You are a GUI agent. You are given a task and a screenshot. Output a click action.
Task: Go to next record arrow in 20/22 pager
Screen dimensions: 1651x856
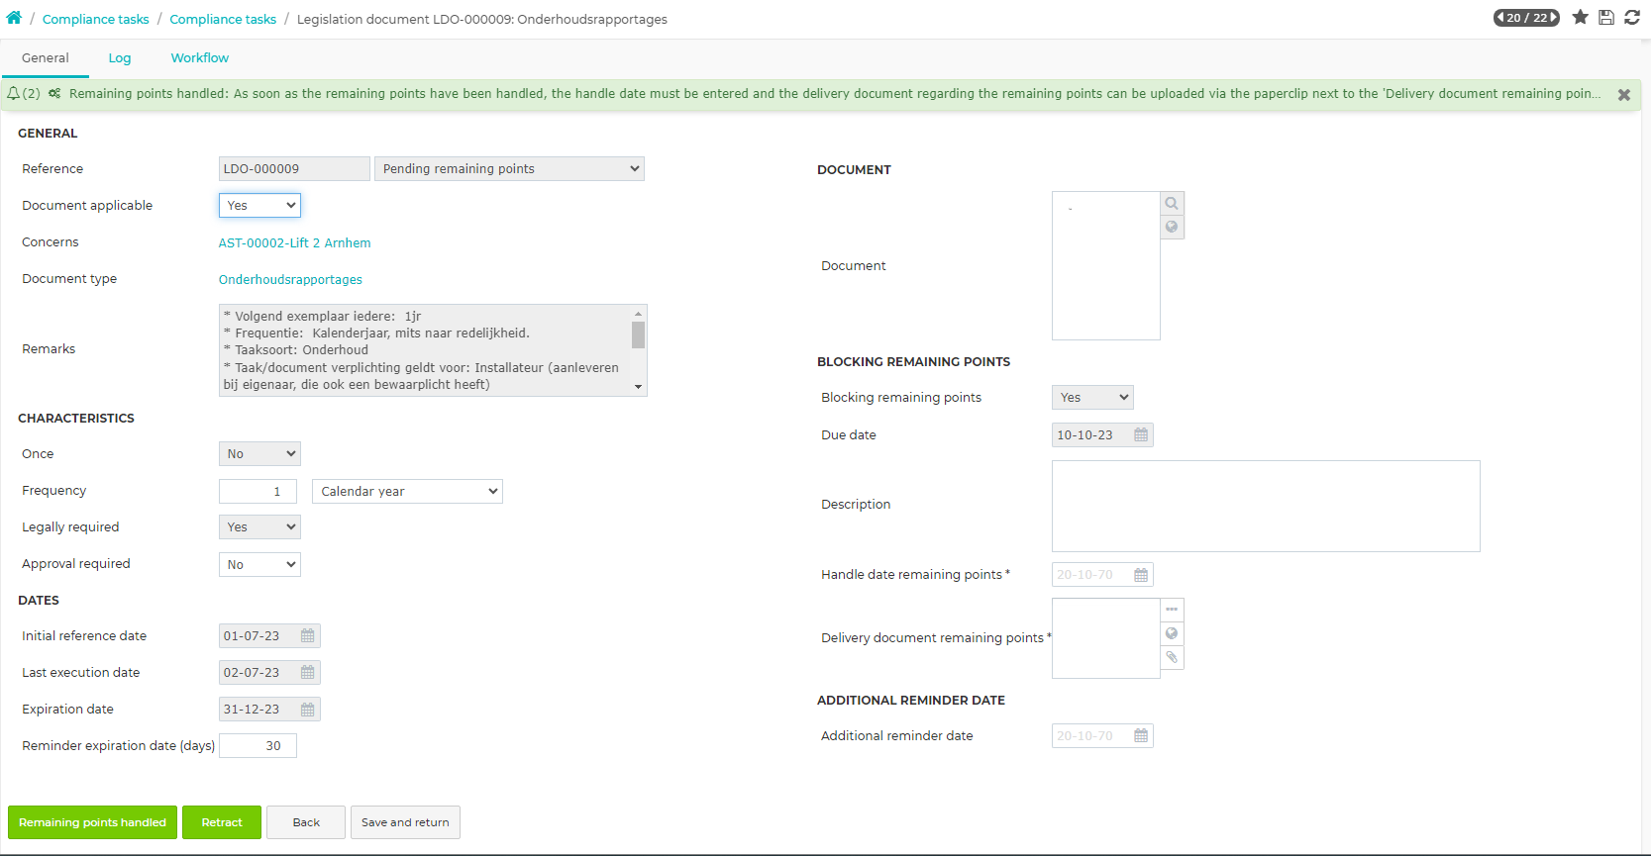1553,18
